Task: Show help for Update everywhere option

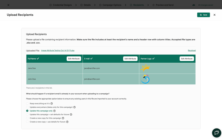Action: [75, 107]
